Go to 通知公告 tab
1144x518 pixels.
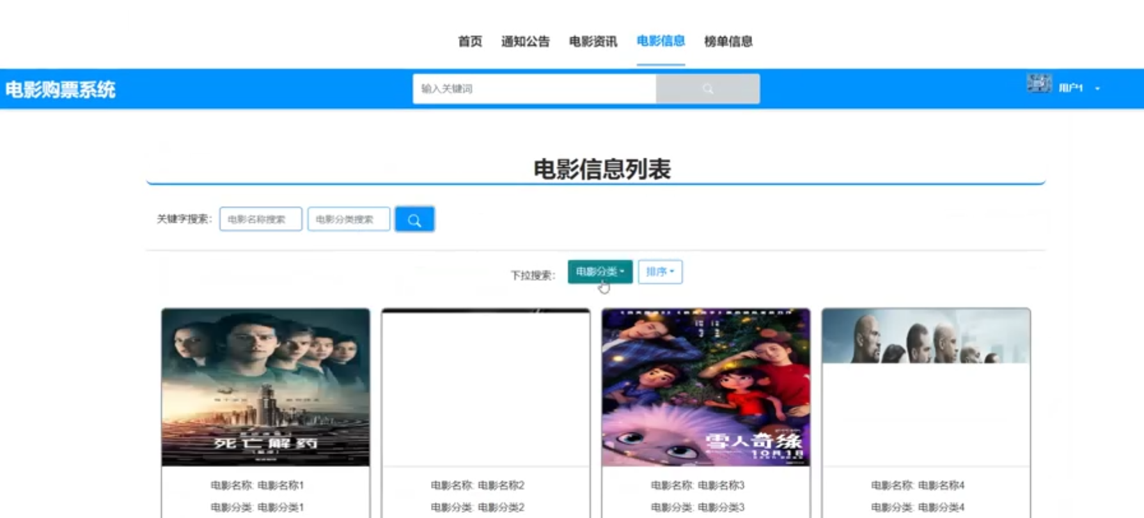[526, 42]
